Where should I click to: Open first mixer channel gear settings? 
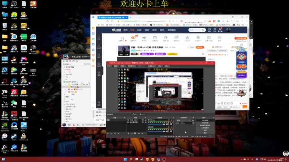click(x=171, y=124)
